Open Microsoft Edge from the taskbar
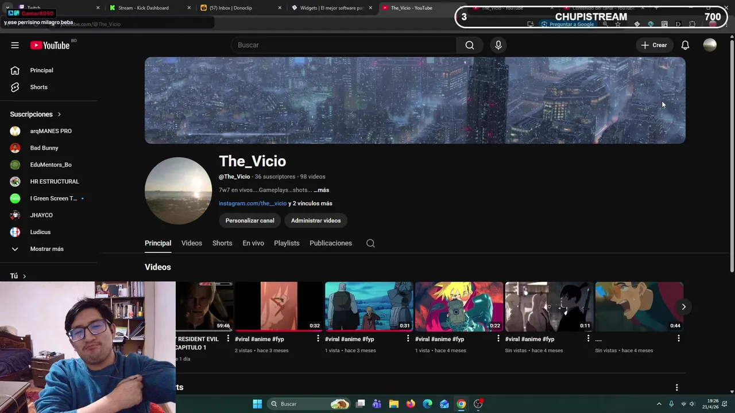This screenshot has height=413, width=735. tap(427, 404)
